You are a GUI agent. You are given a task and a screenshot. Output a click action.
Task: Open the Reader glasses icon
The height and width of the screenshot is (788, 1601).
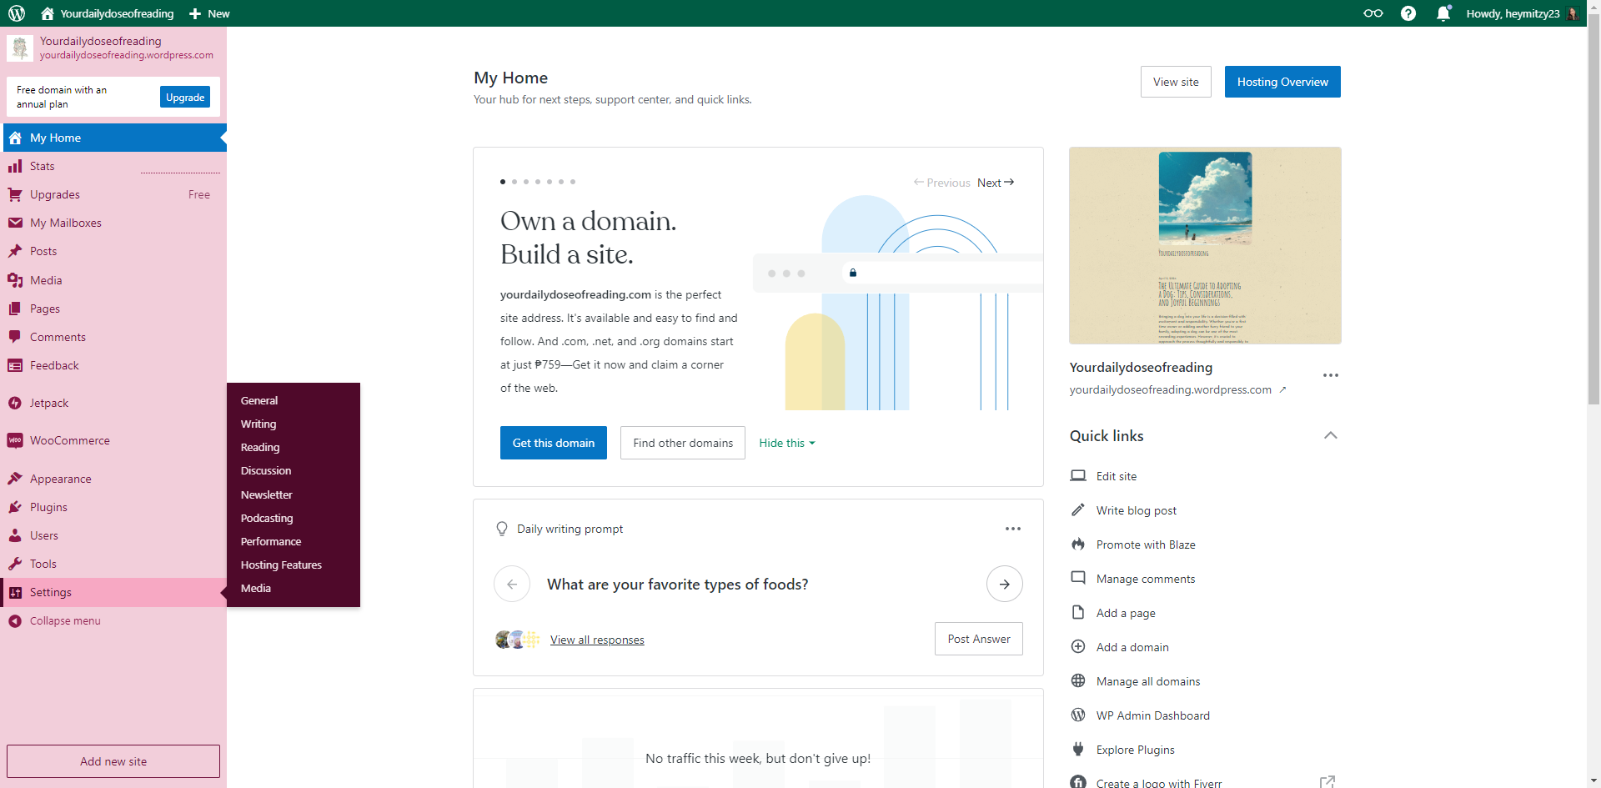[1373, 13]
